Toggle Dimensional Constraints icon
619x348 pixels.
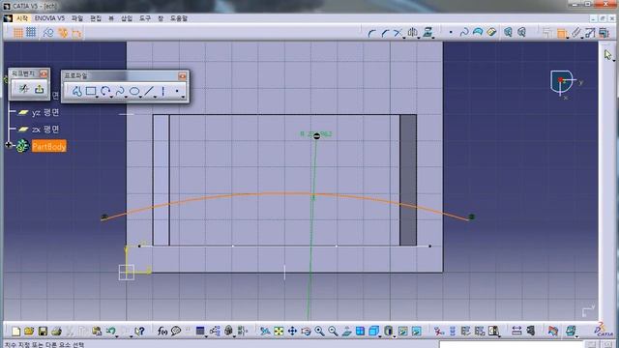point(76,33)
